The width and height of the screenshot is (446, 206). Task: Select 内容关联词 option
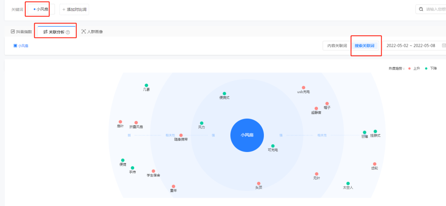[337, 46]
